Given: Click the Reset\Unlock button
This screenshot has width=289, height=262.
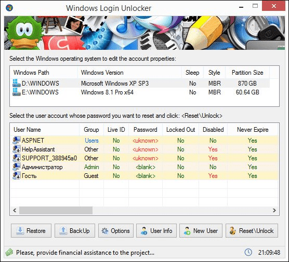Looking at the screenshot, I should 252,231.
